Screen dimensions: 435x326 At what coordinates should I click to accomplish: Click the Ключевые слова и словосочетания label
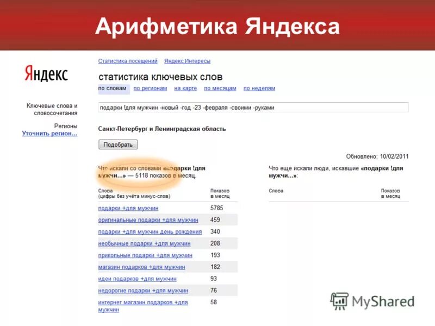[x=52, y=109]
